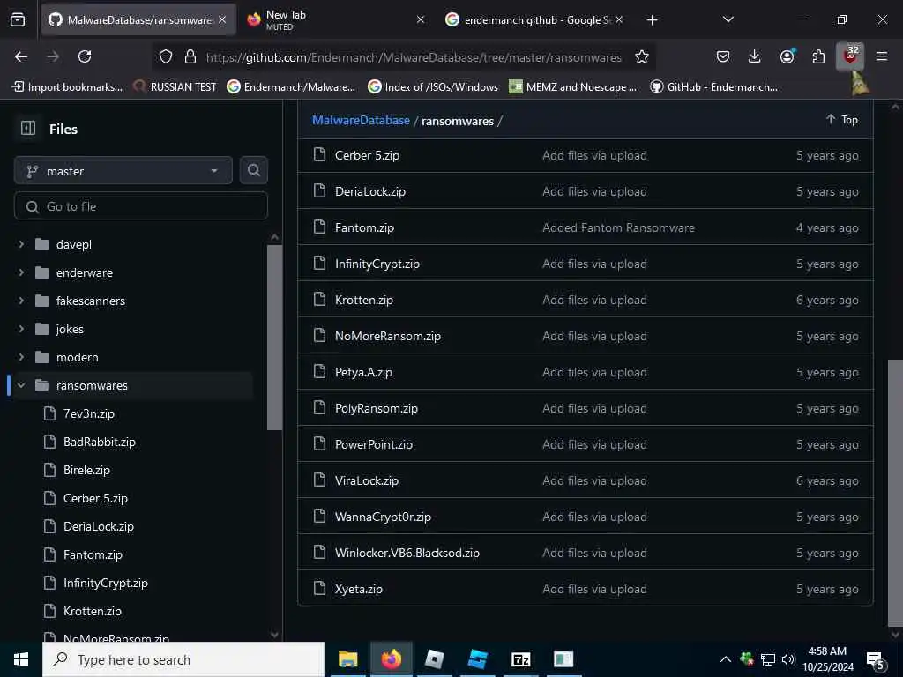
Task: Switch to the muted New Tab
Action: point(334,20)
